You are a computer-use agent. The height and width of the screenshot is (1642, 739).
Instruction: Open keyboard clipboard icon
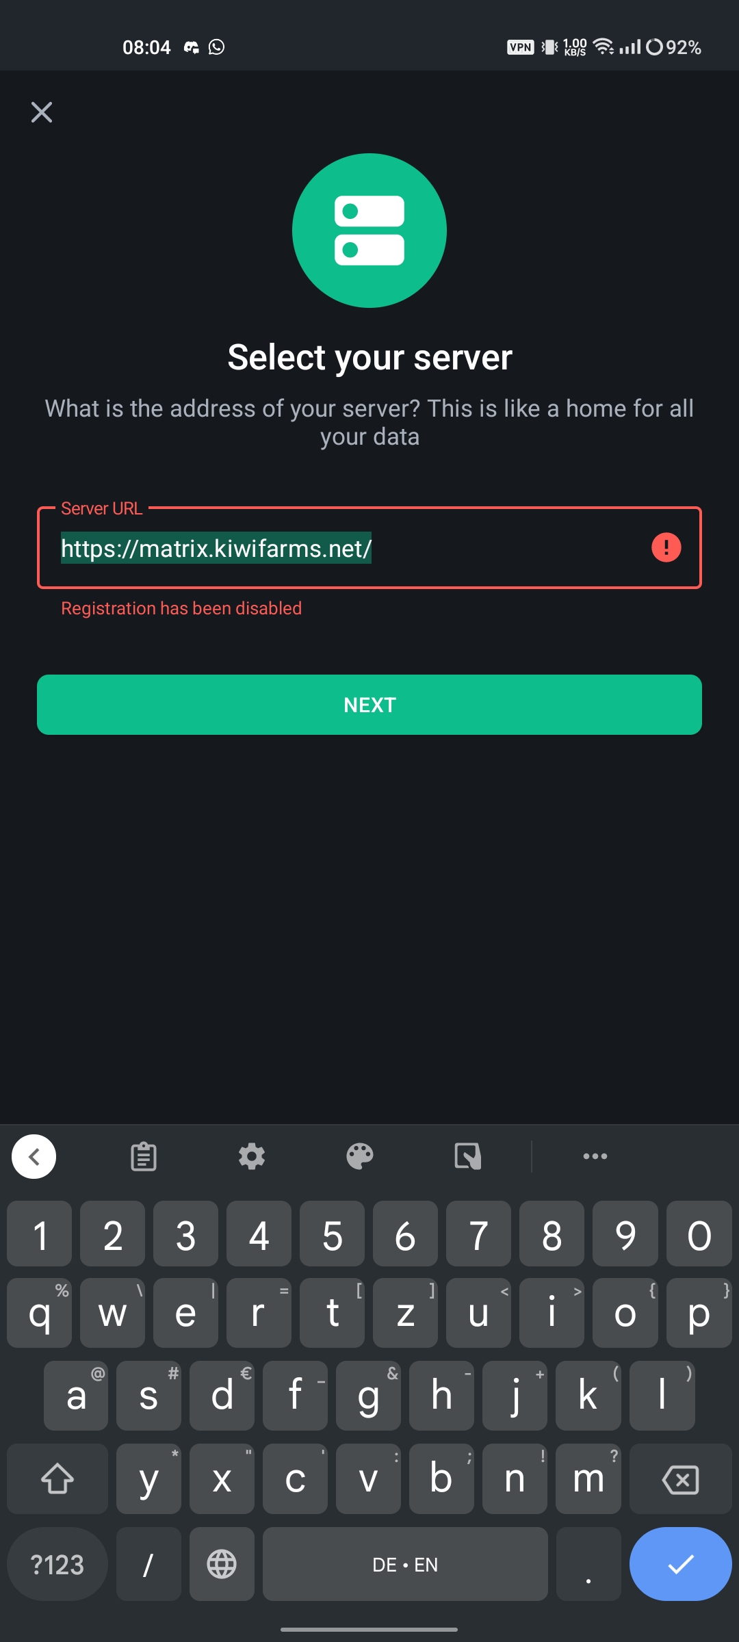point(144,1156)
